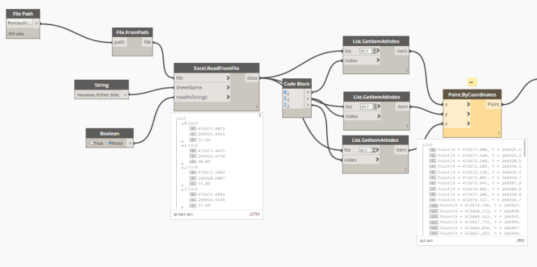Click the file output port of File.FromPath

coord(148,42)
